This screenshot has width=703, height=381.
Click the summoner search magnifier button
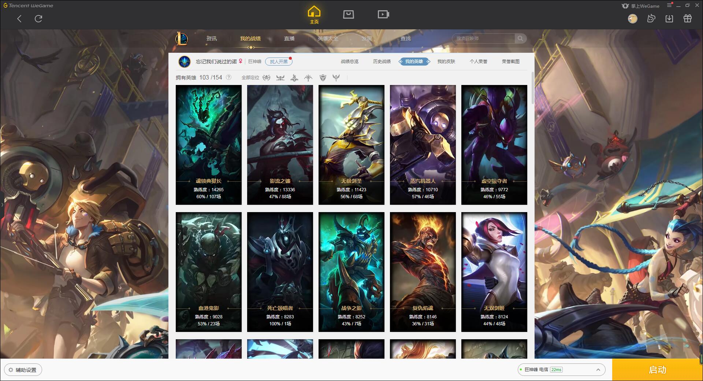click(520, 38)
